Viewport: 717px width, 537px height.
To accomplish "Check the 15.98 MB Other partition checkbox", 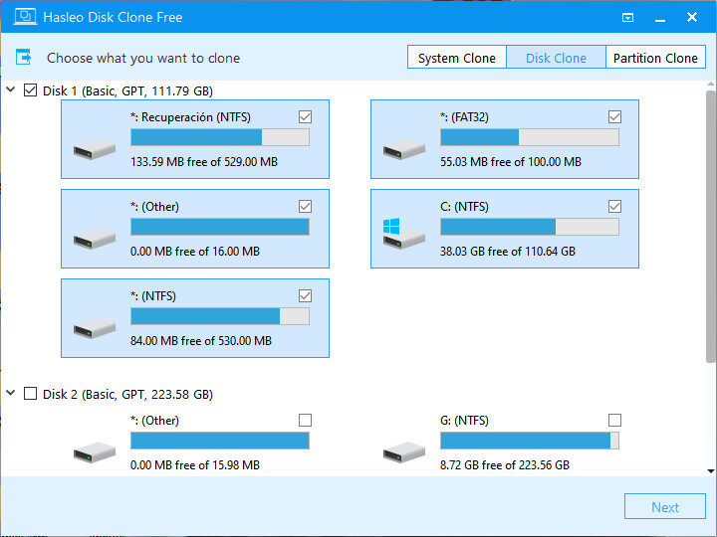I will [305, 420].
